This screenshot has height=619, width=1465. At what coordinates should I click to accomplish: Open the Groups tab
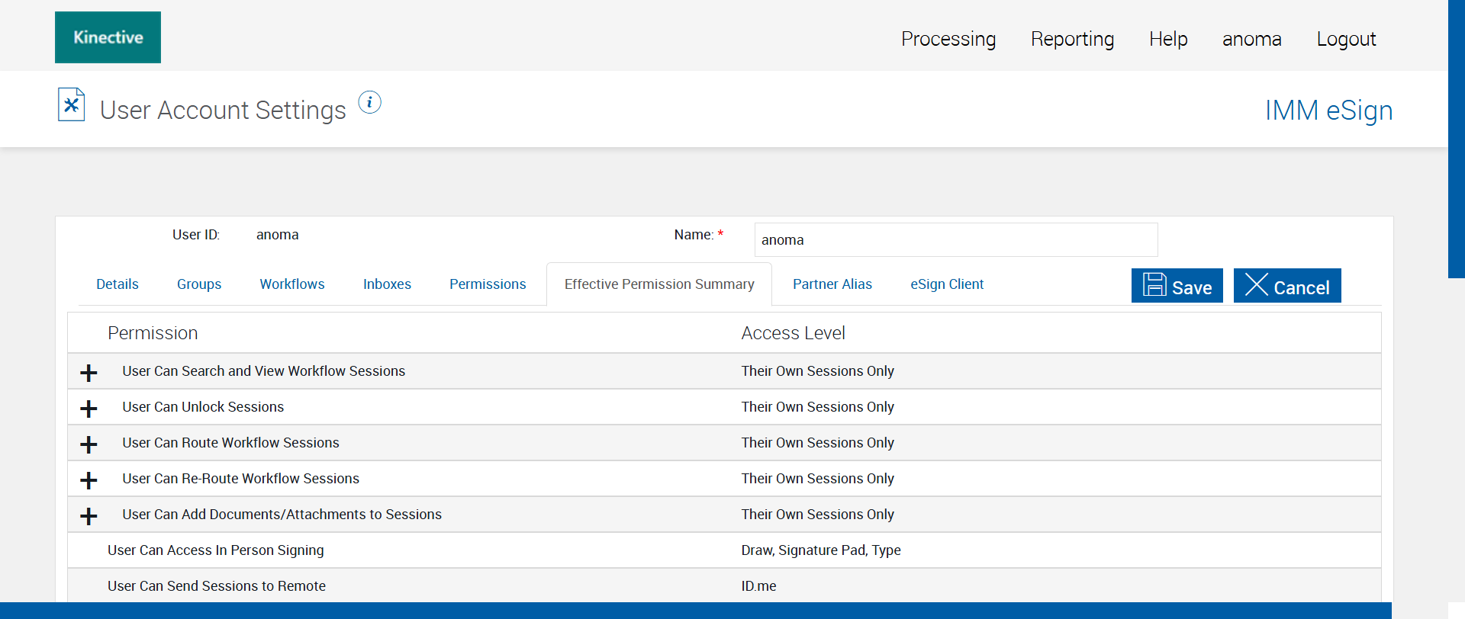[x=199, y=284]
